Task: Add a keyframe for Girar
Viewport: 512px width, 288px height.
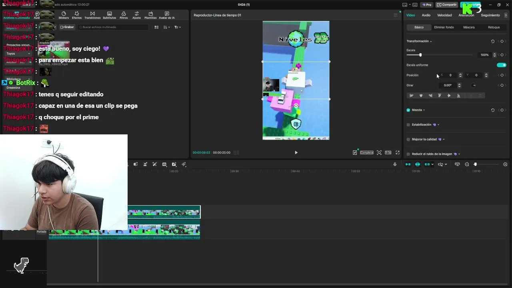Action: [502, 85]
